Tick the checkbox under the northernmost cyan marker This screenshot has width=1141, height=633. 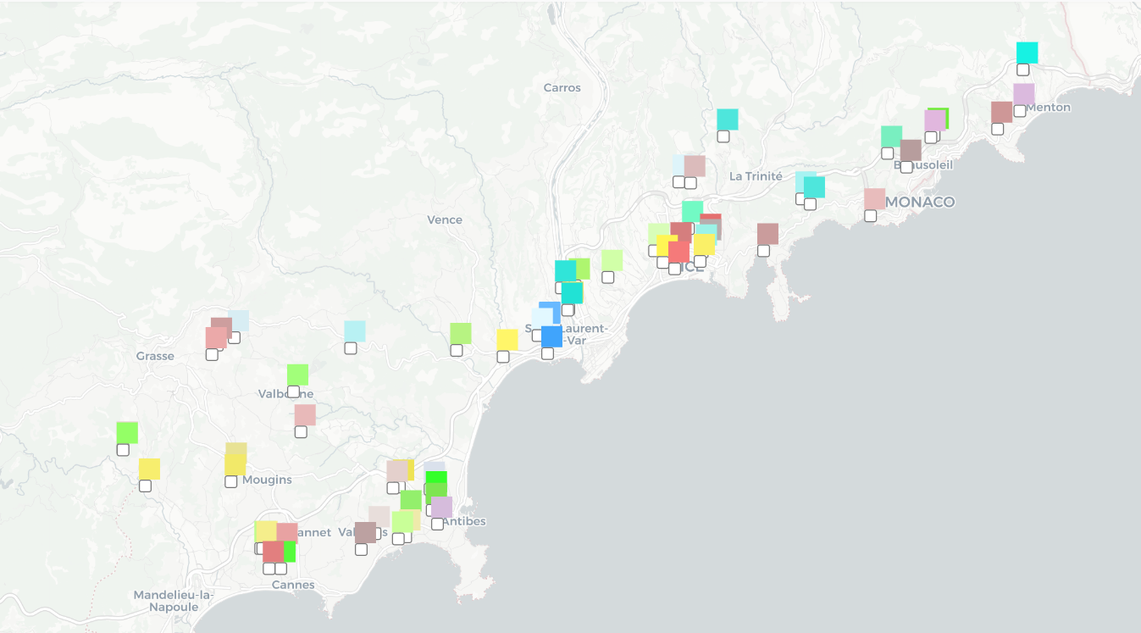[x=1022, y=69]
